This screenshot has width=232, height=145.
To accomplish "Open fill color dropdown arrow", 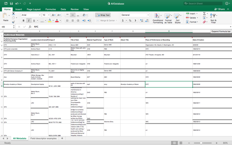I will pos(53,20).
